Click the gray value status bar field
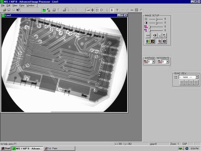The height and width of the screenshot is (151, 201). pos(159,144)
